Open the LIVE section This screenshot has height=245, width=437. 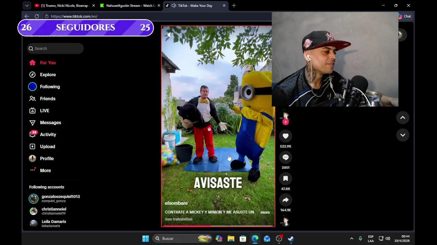[x=40, y=111]
